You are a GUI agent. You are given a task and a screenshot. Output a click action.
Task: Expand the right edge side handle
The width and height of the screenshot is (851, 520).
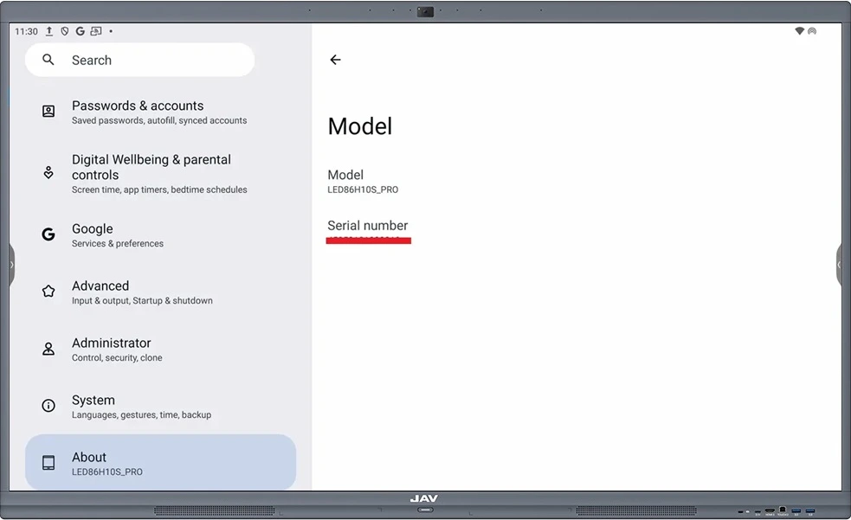tap(839, 264)
